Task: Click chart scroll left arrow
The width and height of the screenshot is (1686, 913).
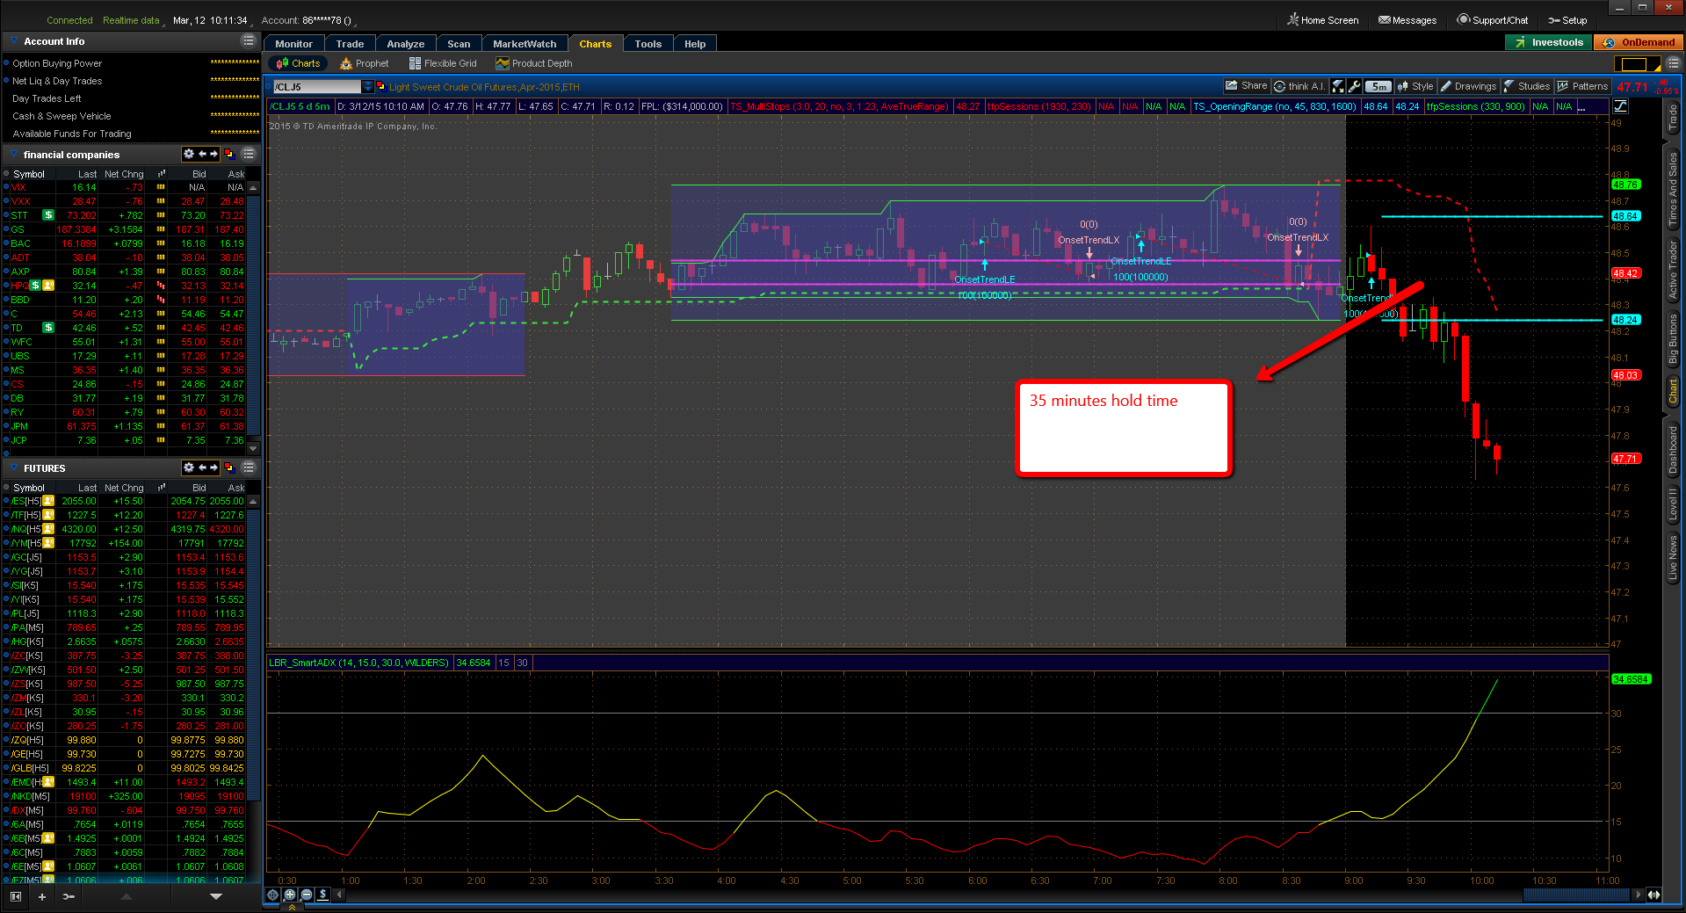Action: coord(340,895)
